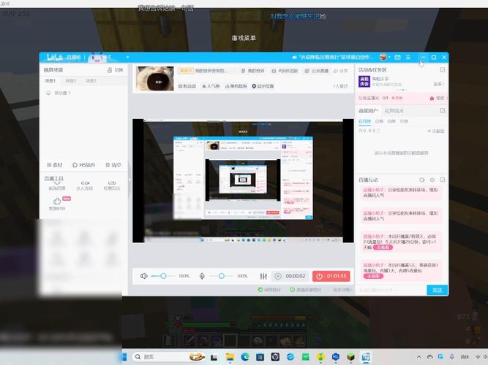Screen dimensions: 488x365
Task: Open the 素材 materials button
Action: coord(54,165)
